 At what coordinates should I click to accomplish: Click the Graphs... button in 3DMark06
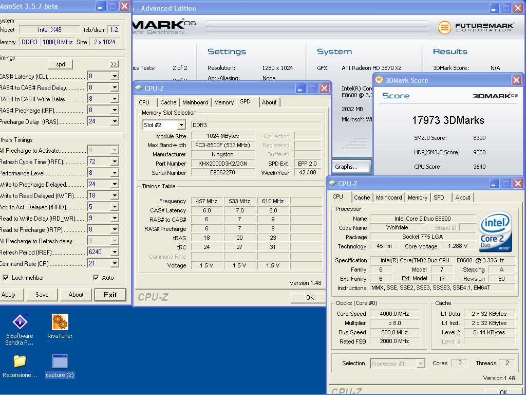351,167
